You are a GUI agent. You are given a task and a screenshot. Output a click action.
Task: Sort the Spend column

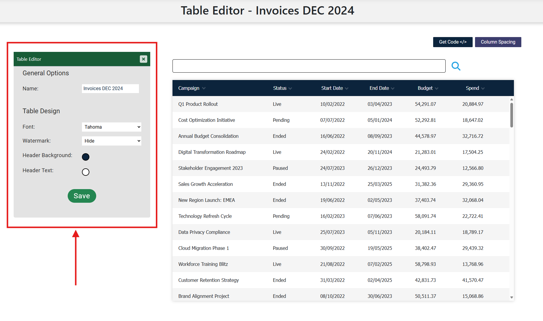click(x=483, y=88)
